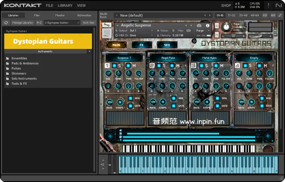Click the library refresh icon
Viewport: 285px width, 182px height.
tap(6, 23)
